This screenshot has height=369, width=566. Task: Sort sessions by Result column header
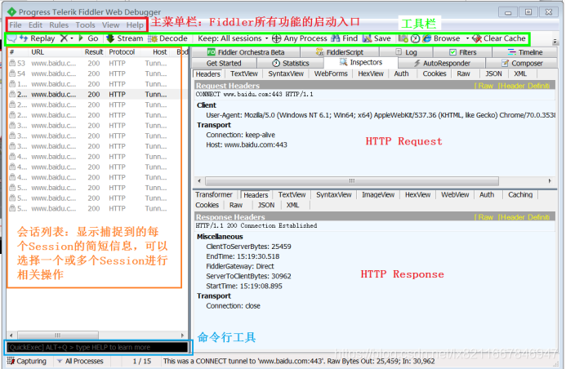94,52
